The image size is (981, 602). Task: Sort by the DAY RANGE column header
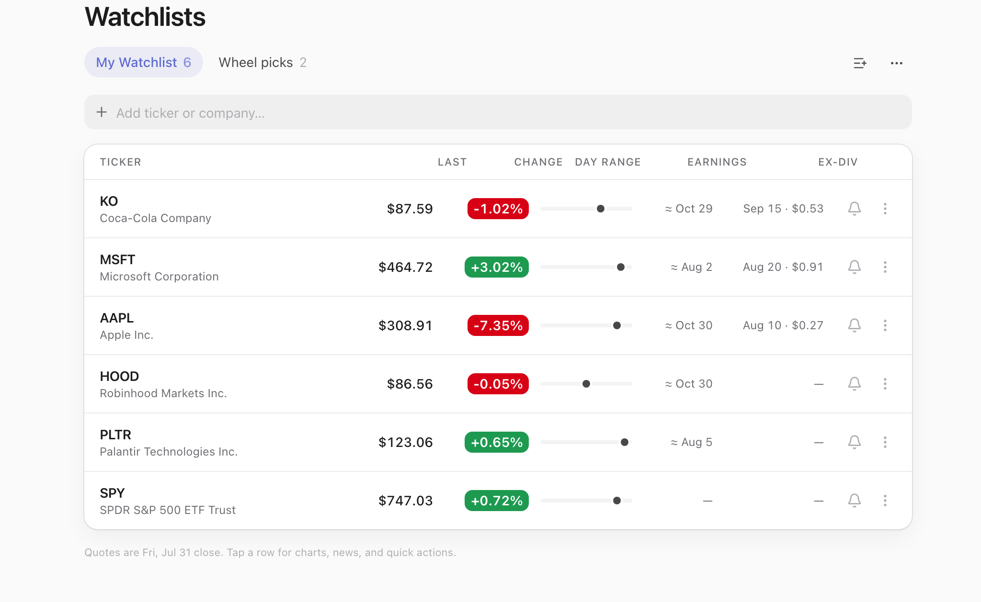coord(608,162)
